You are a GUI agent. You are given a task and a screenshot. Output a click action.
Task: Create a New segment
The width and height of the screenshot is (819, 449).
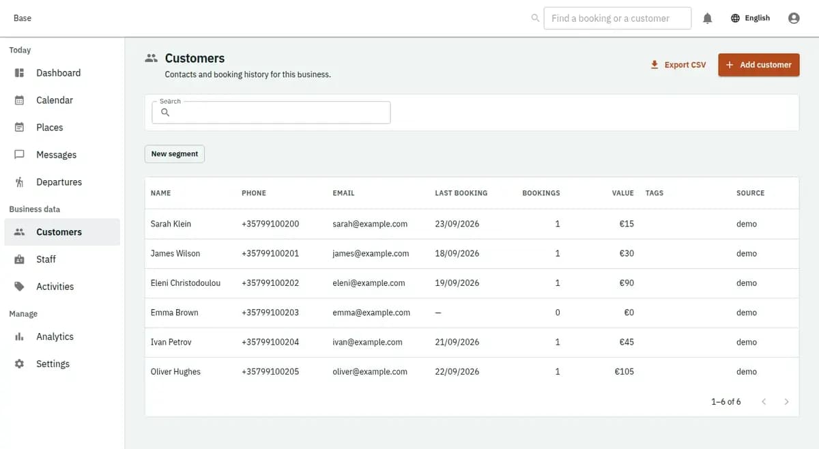click(175, 154)
